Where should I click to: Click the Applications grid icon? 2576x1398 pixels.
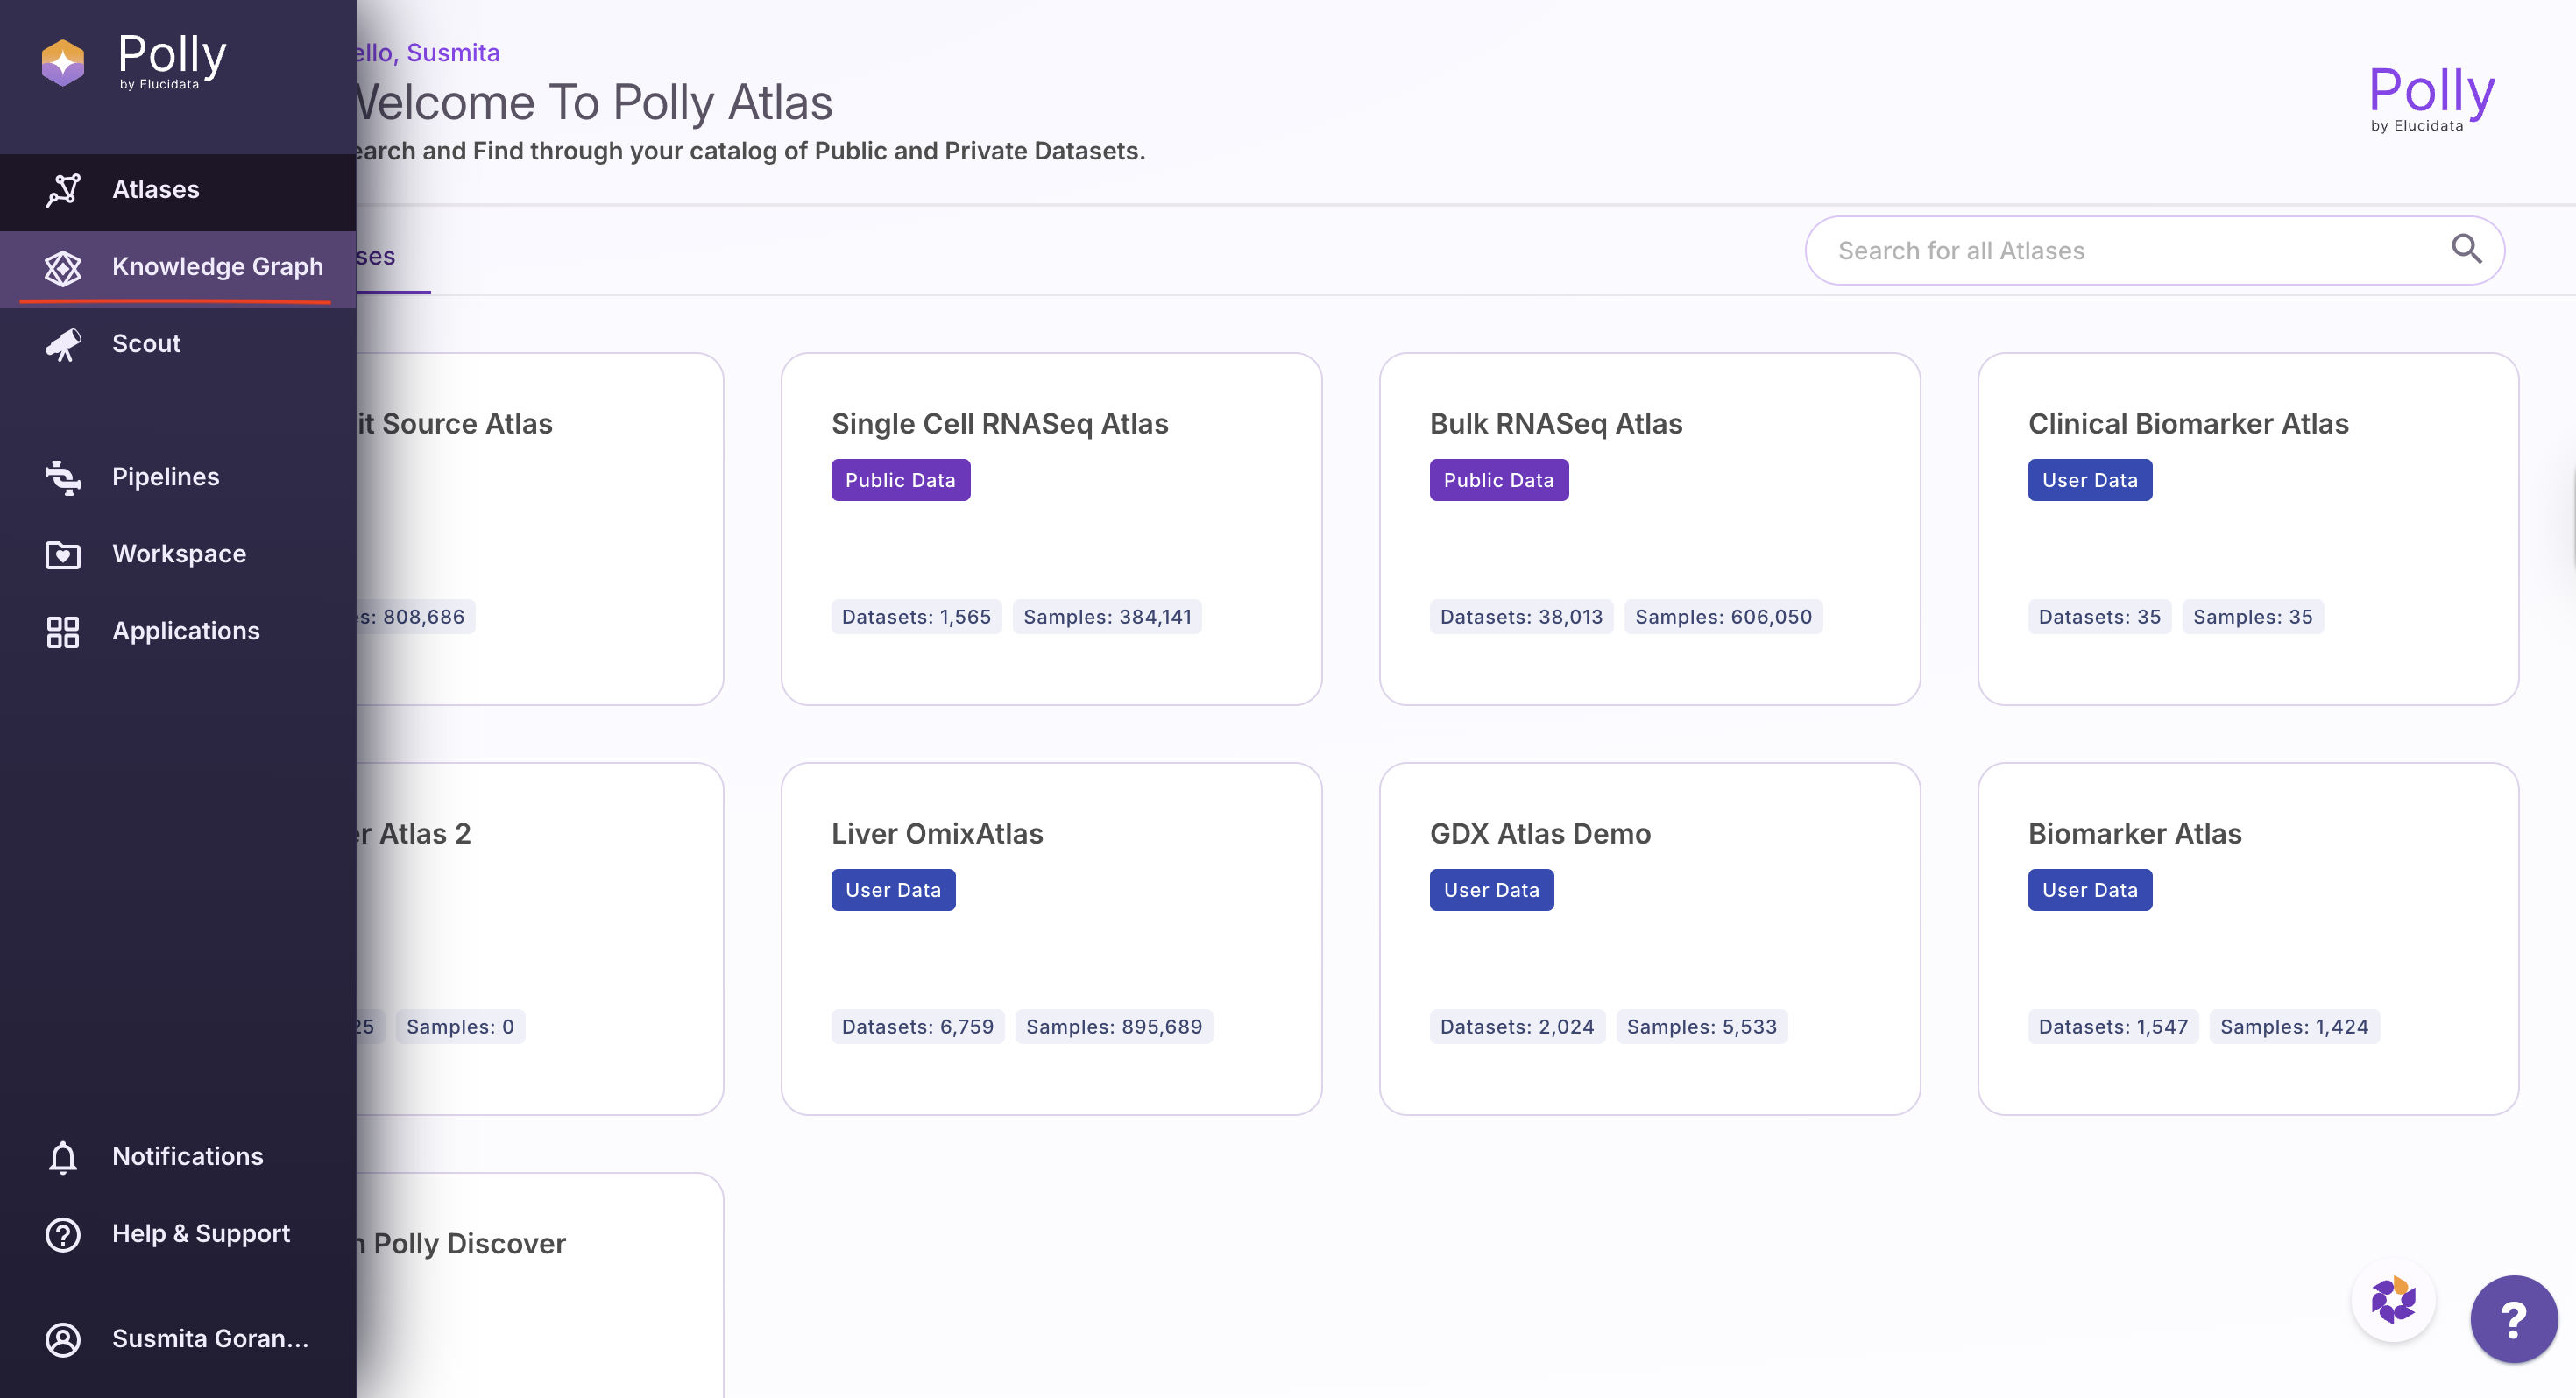point(63,631)
